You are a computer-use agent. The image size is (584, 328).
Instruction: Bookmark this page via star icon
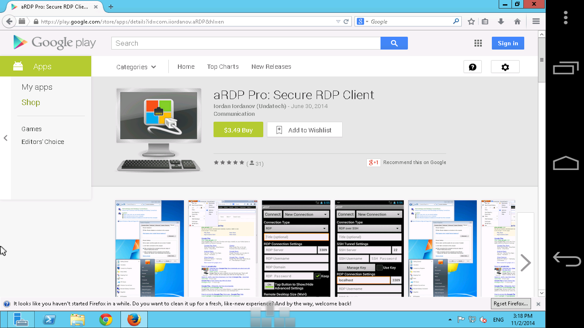pyautogui.click(x=471, y=21)
